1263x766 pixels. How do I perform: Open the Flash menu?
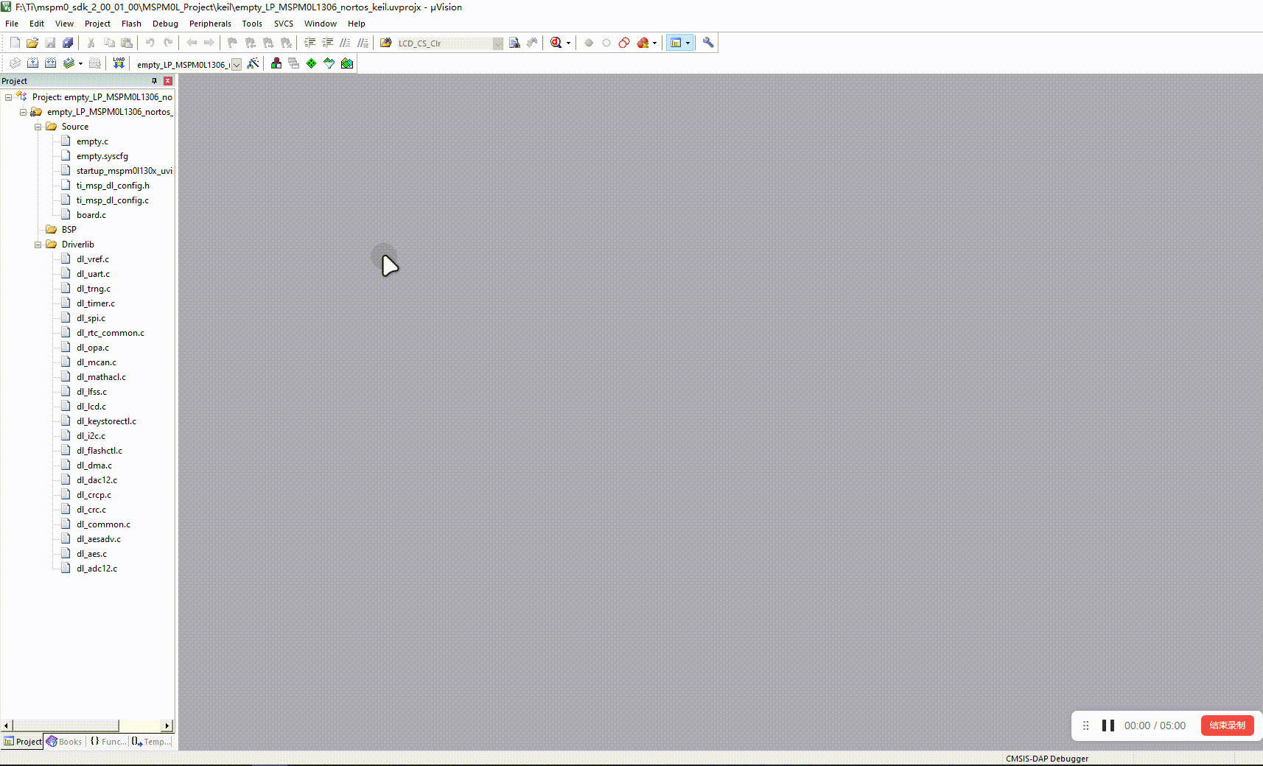pos(131,24)
